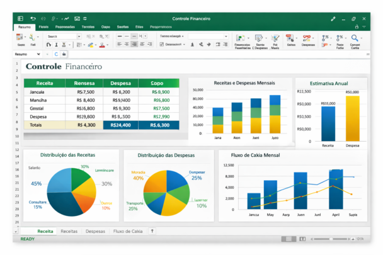Image resolution: width=383 pixels, height=255 pixels.
Task: Click the add new sheet button
Action: (152, 231)
